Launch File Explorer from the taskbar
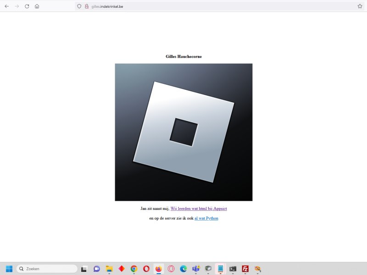Screen dimensions: 367x275 click(109, 269)
